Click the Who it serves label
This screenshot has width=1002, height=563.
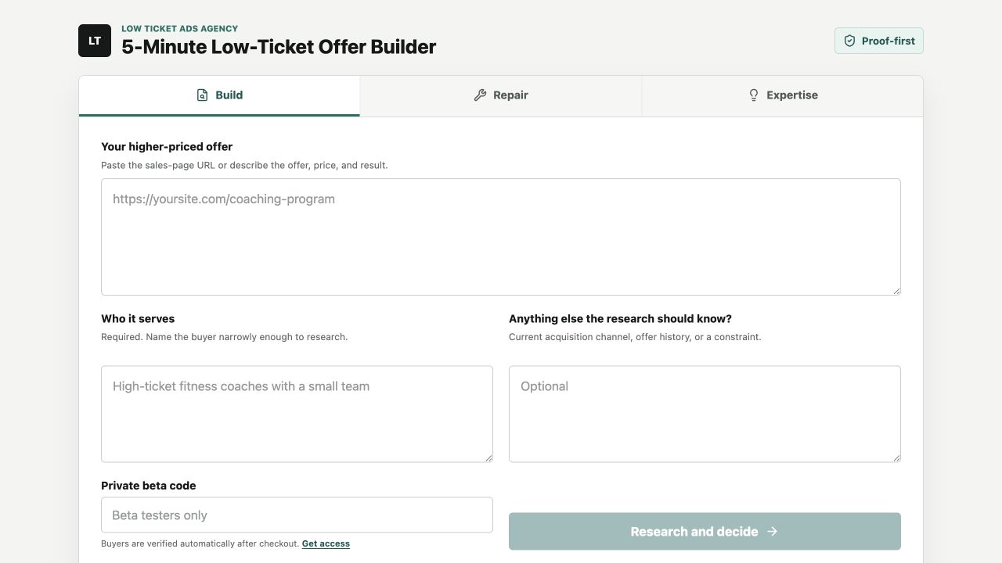click(x=138, y=319)
